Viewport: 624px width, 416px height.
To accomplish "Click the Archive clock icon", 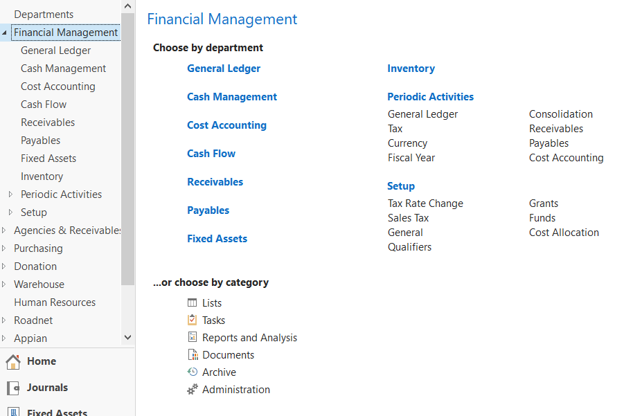I will [x=193, y=372].
